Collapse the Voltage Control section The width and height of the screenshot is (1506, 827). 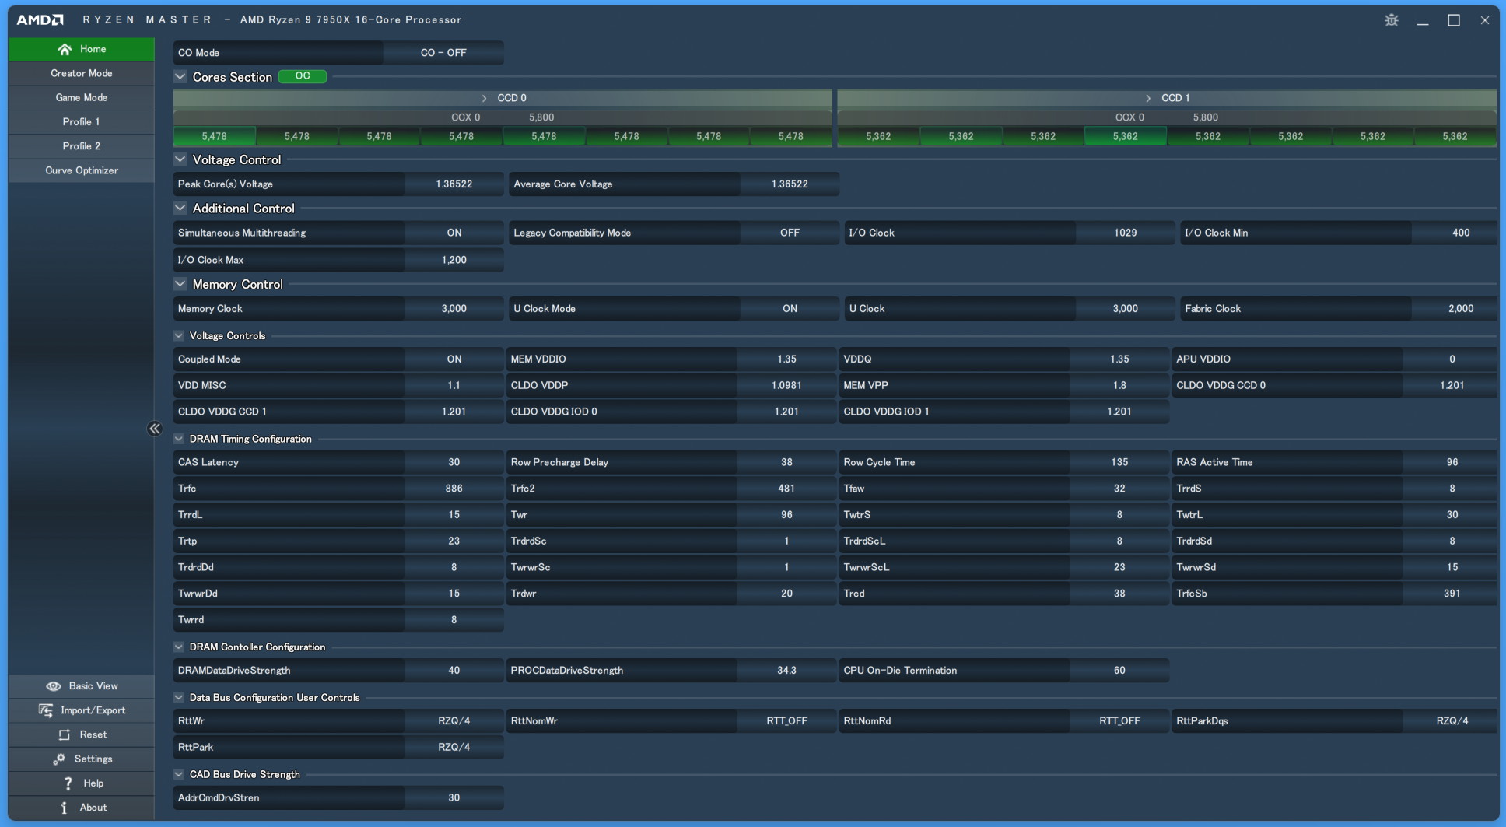[x=180, y=159]
